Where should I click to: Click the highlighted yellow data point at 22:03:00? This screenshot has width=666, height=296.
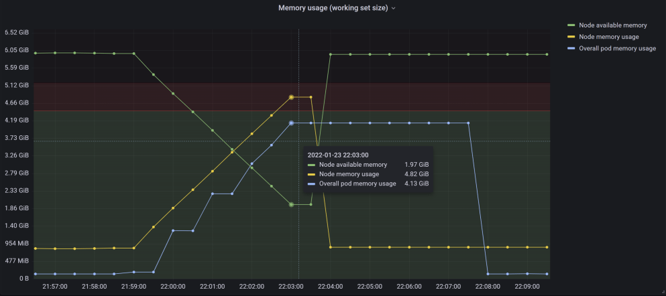[x=291, y=97]
